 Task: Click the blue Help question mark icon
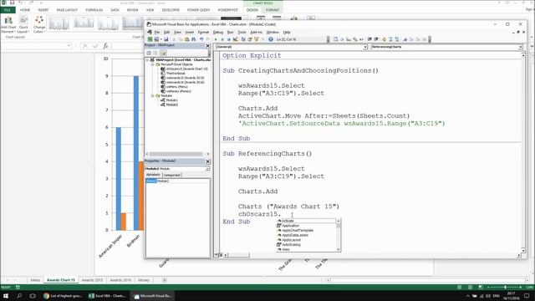[271, 39]
